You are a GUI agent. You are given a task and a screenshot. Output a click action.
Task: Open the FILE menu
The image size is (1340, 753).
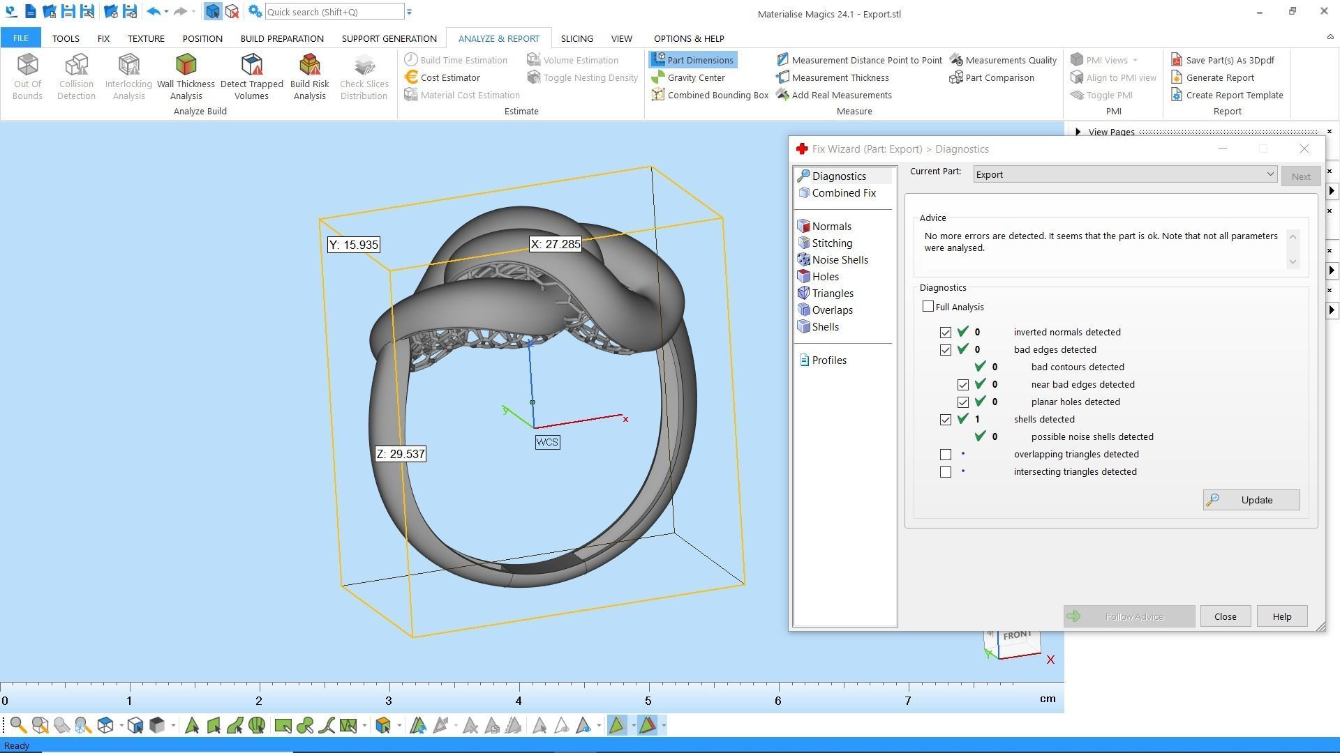point(21,38)
